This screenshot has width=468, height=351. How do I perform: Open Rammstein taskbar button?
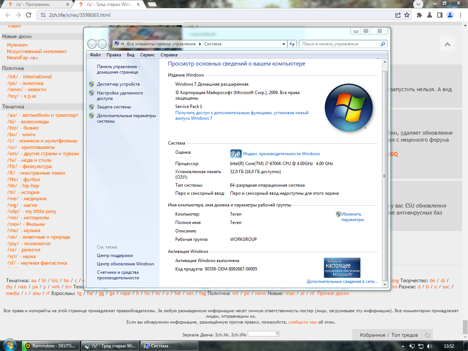click(x=51, y=346)
